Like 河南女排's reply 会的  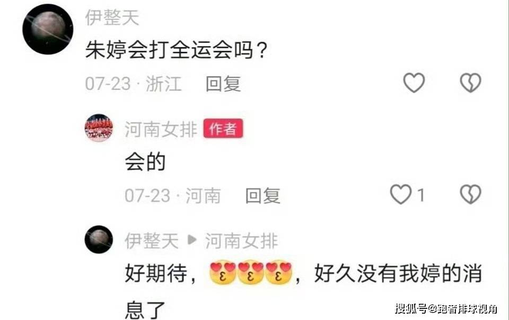point(401,194)
